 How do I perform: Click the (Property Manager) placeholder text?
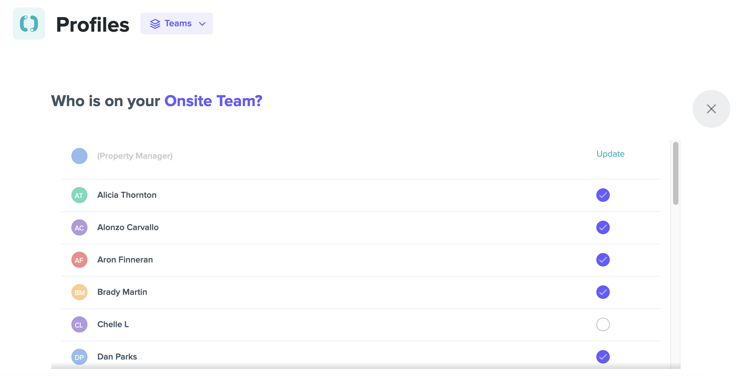(x=135, y=156)
